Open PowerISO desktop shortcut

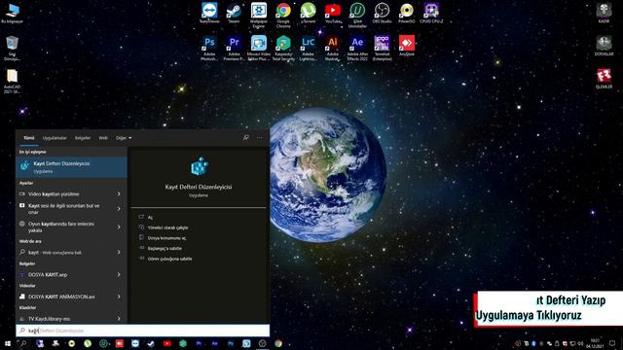[x=407, y=13]
